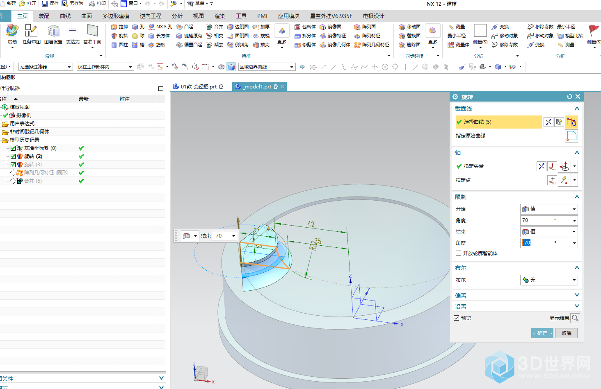601x389 pixels.
Task: Open the 曲线 ribbon tab
Action: pyautogui.click(x=65, y=16)
